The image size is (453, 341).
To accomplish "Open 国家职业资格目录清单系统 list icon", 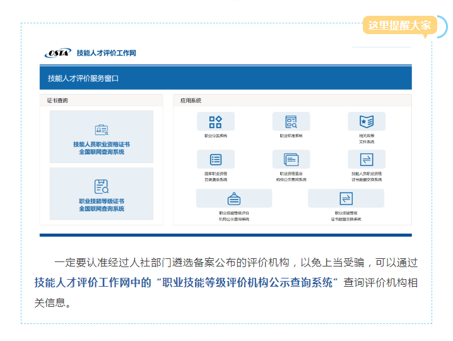I will coord(215,160).
